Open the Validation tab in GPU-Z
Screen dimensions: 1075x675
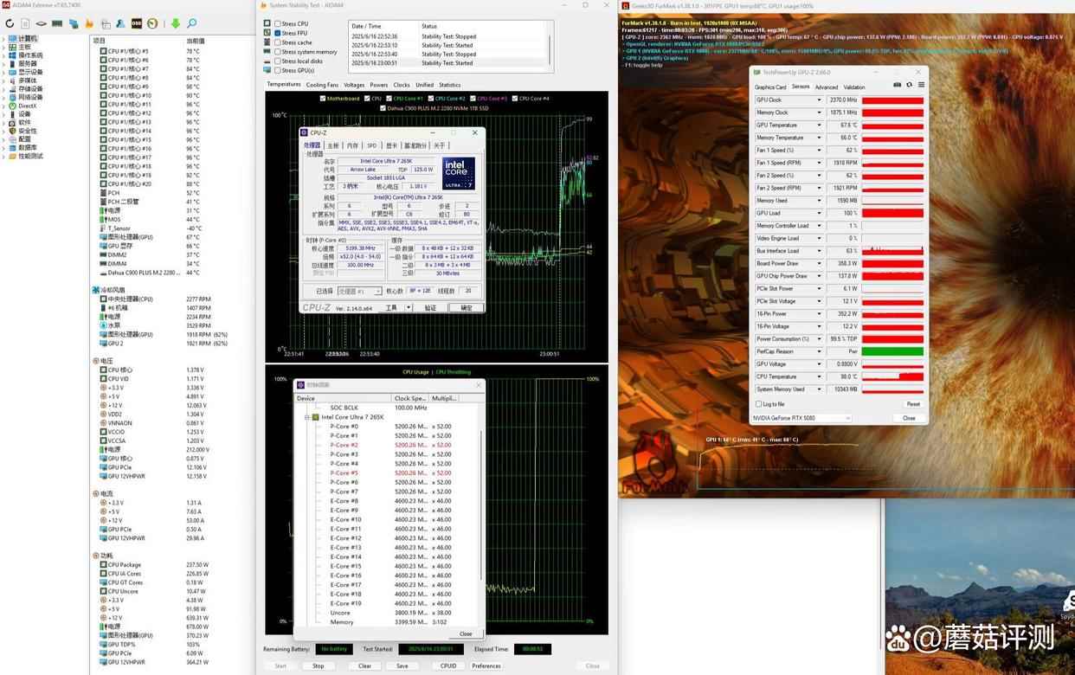tap(854, 87)
